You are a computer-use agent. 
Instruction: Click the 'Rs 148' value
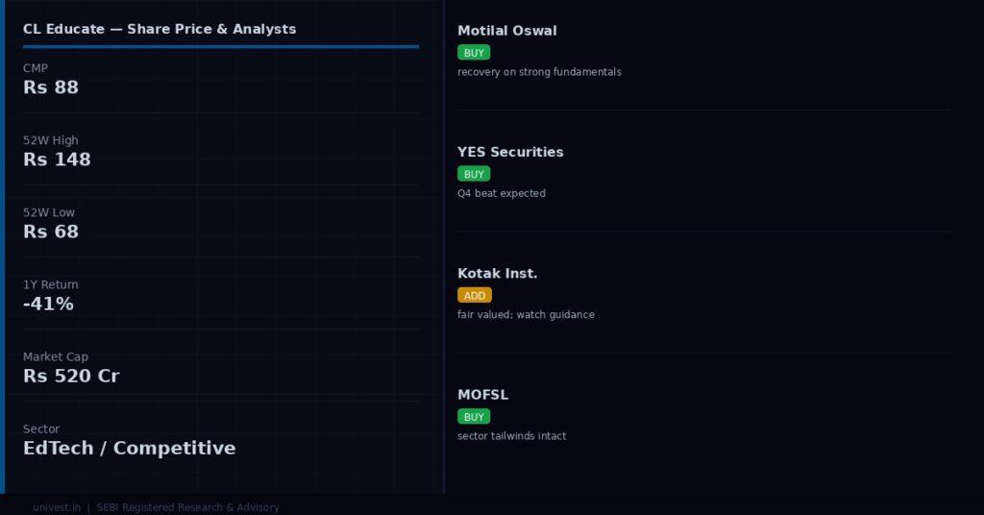tap(57, 159)
